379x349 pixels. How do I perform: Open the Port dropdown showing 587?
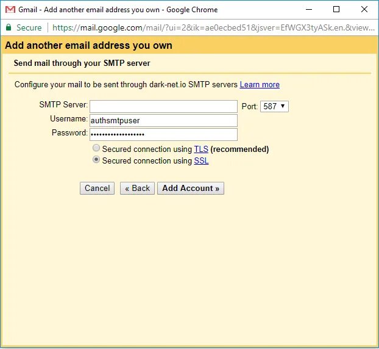pyautogui.click(x=274, y=107)
